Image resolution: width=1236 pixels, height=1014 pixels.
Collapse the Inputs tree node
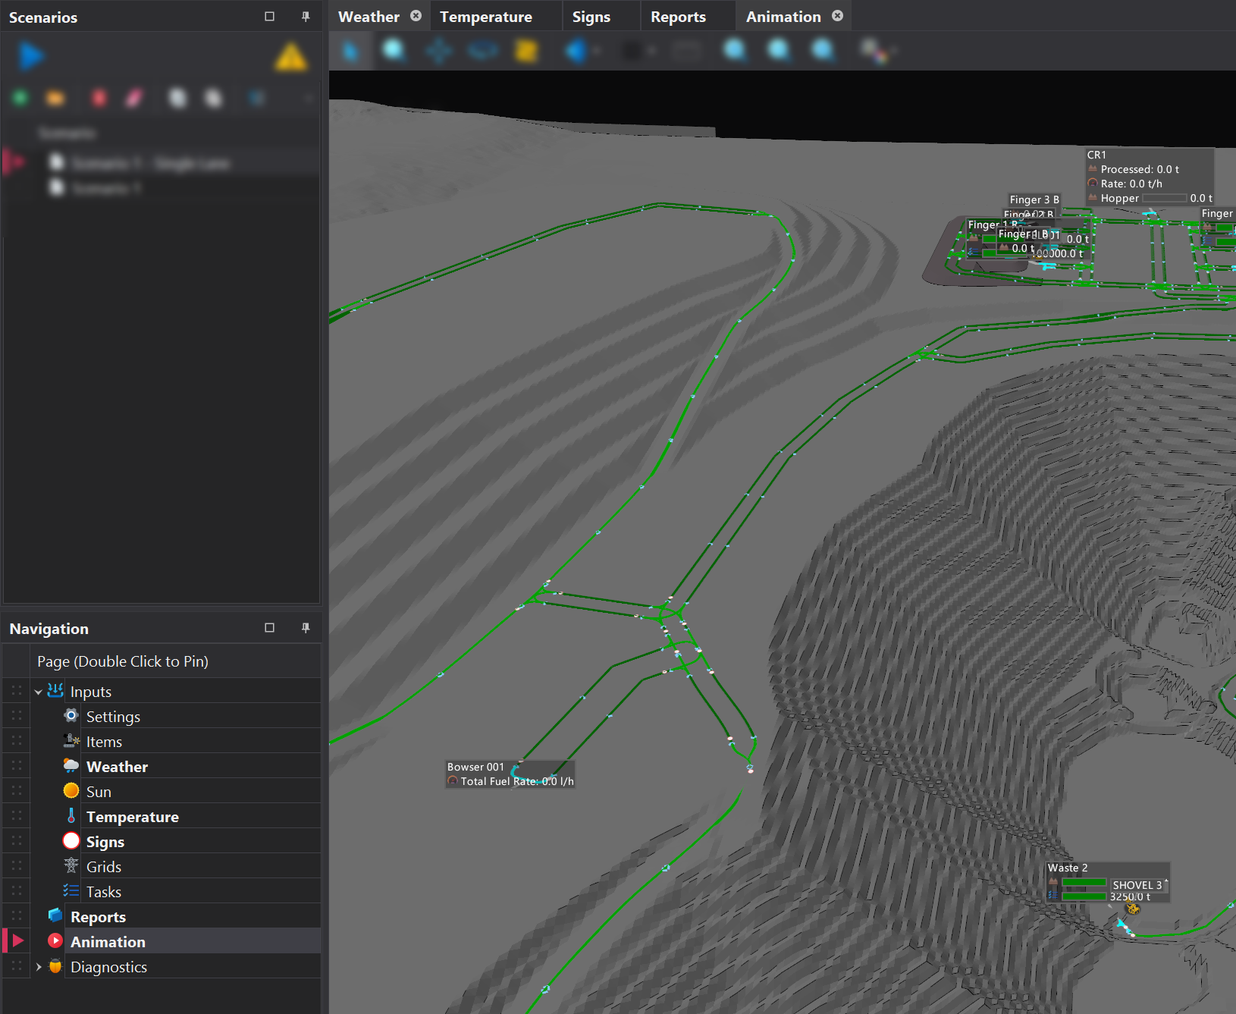[x=39, y=692]
